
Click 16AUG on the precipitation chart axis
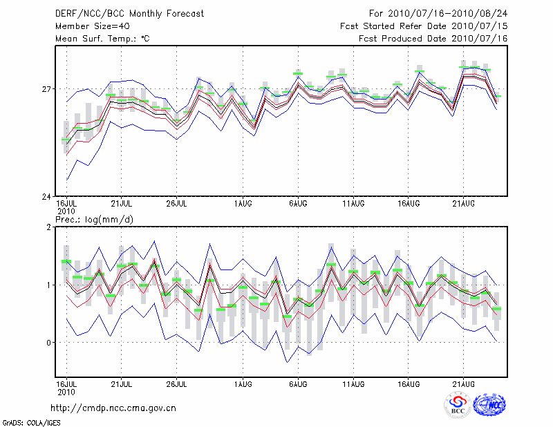[409, 383]
